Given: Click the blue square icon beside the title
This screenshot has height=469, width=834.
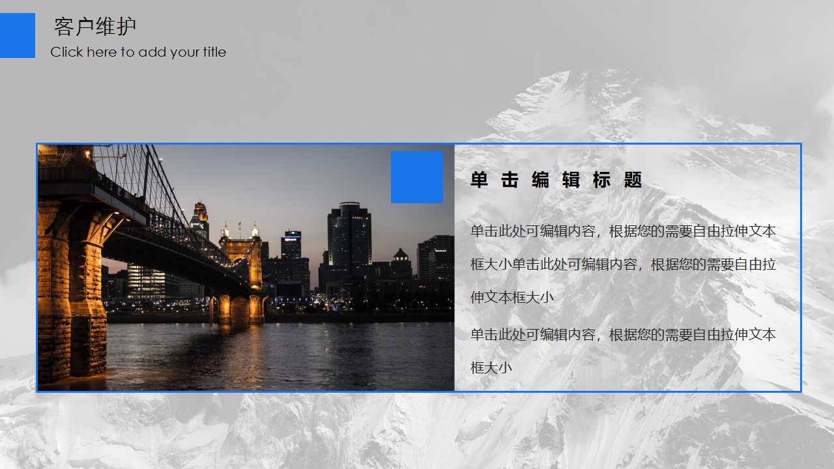Looking at the screenshot, I should pyautogui.click(x=17, y=36).
